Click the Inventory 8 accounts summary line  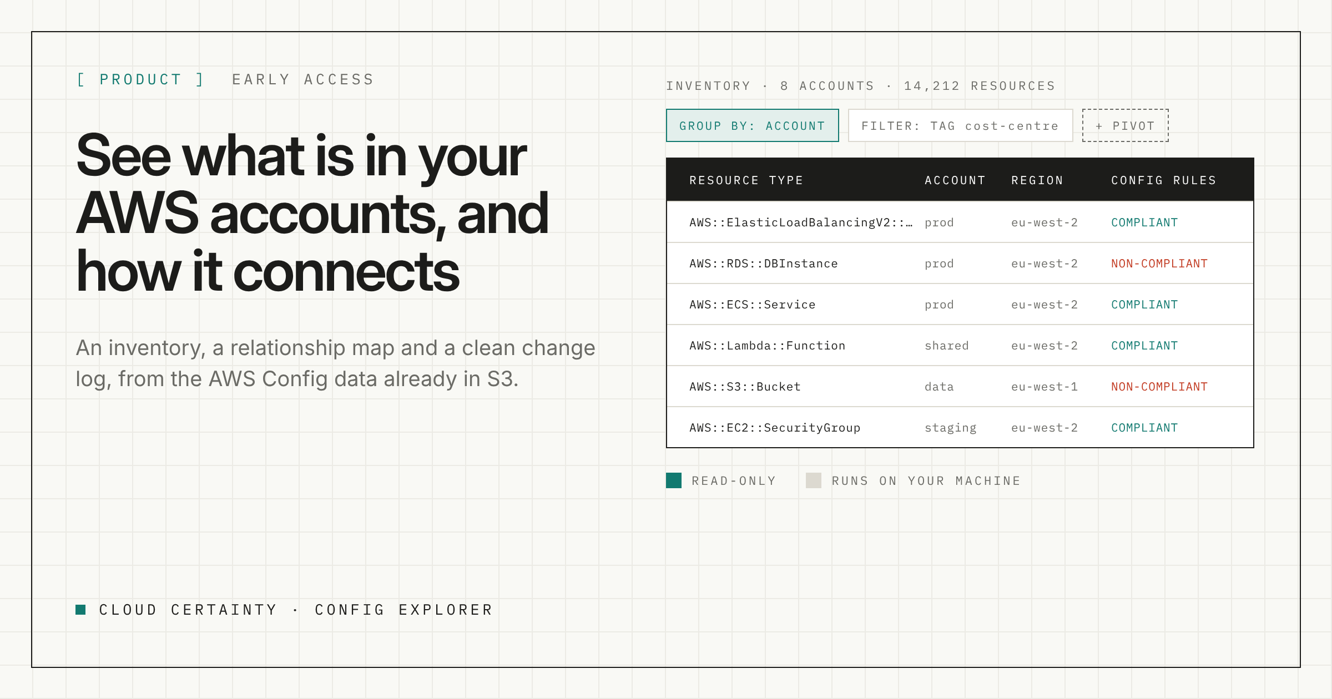[x=860, y=86]
